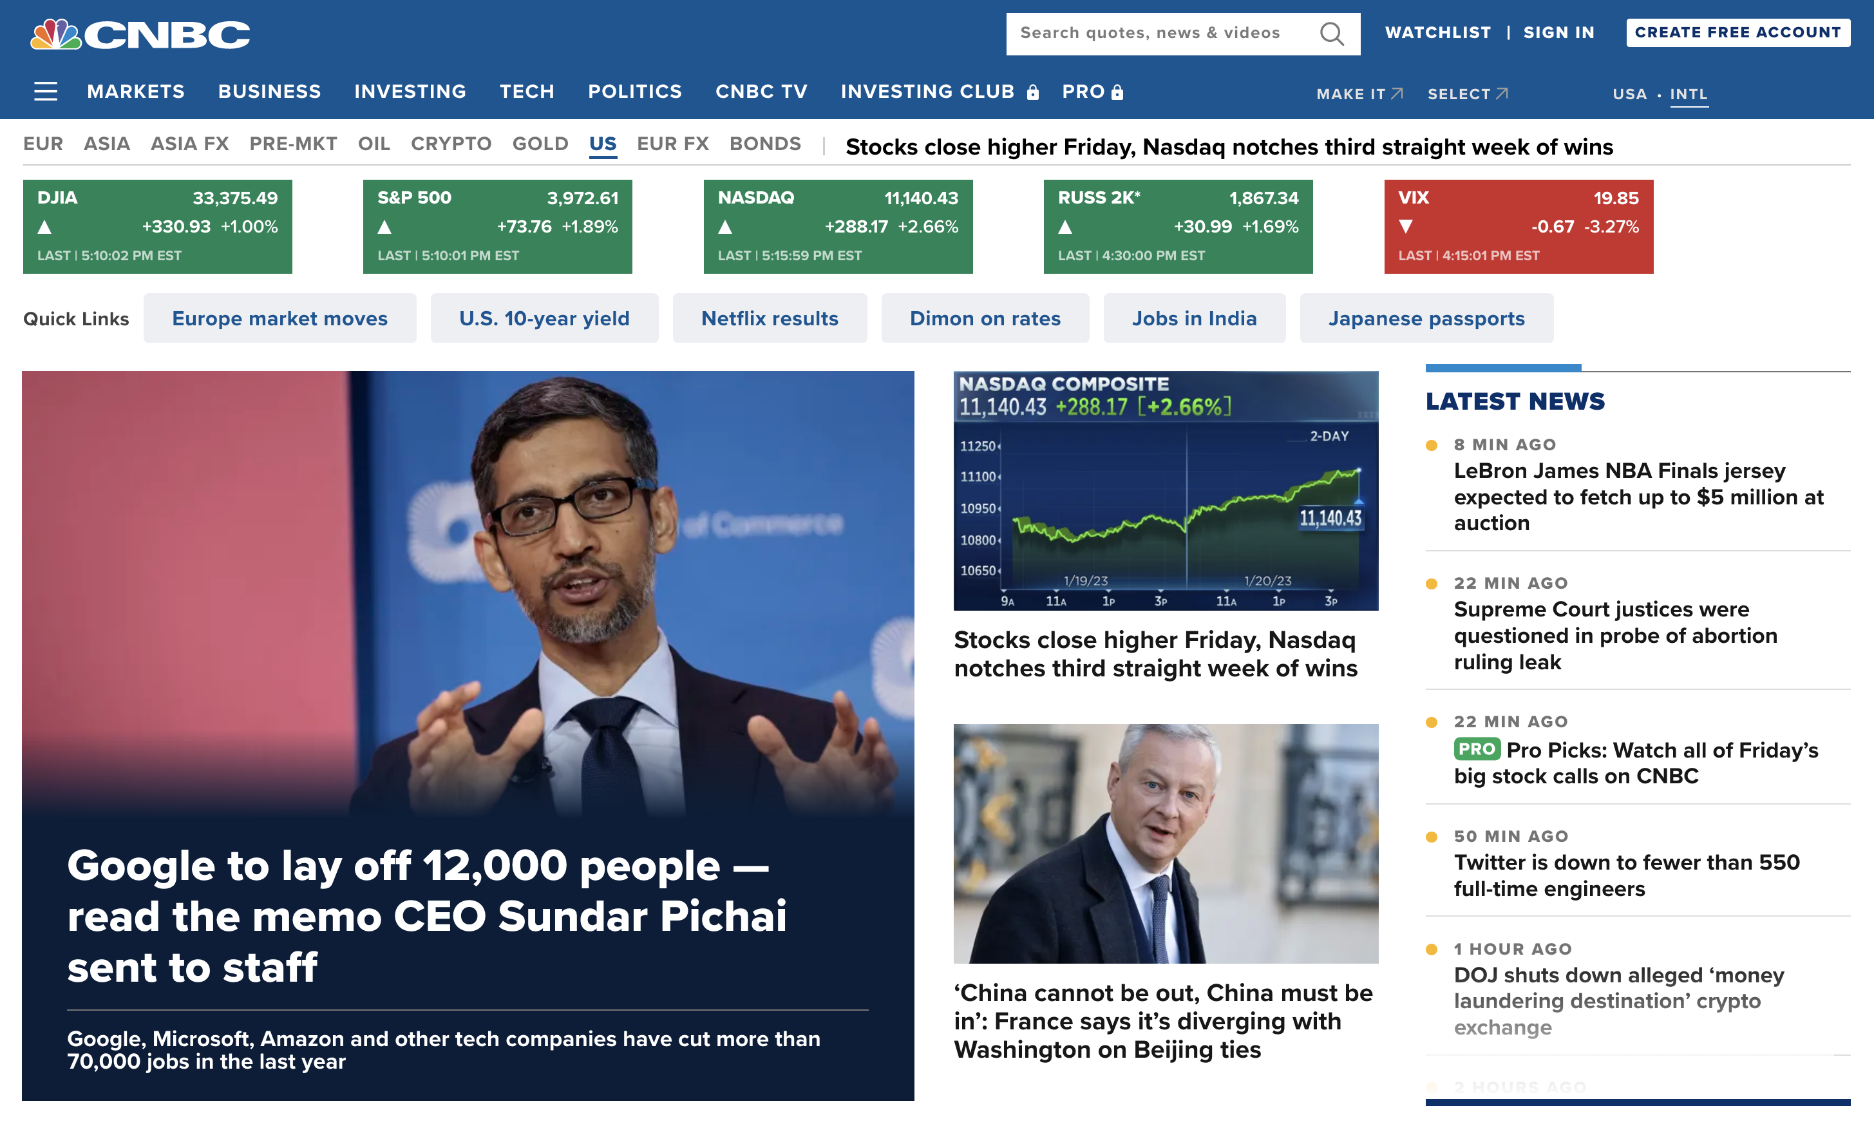Select the GOLD markets tab

[540, 144]
